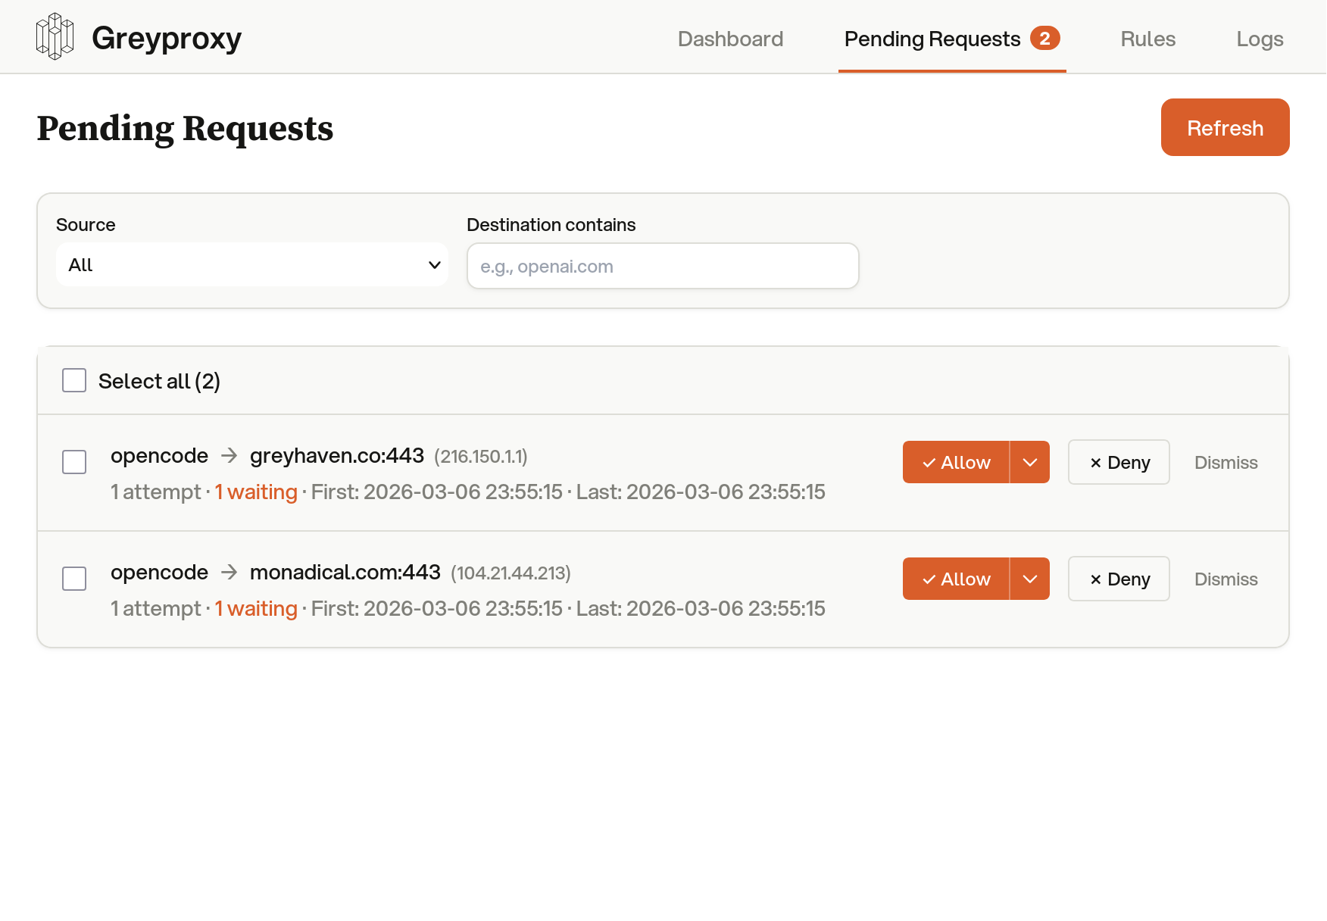Screen dimensions: 1327x921
Task: Switch to the Dashboard tab
Action: 730,39
